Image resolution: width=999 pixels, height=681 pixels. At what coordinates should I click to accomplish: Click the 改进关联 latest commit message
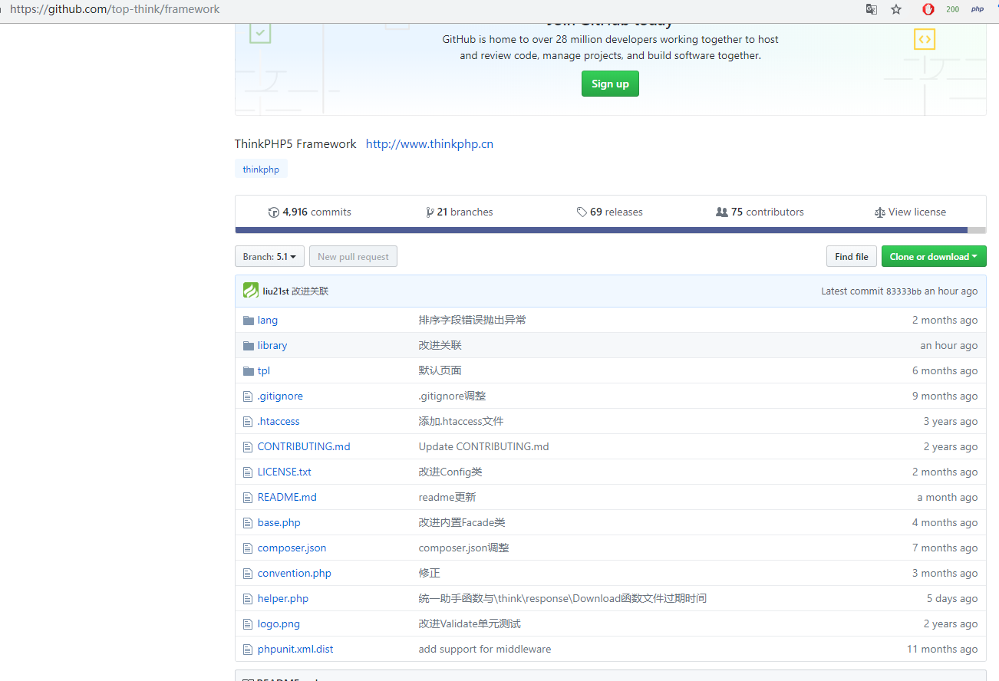pyautogui.click(x=310, y=291)
